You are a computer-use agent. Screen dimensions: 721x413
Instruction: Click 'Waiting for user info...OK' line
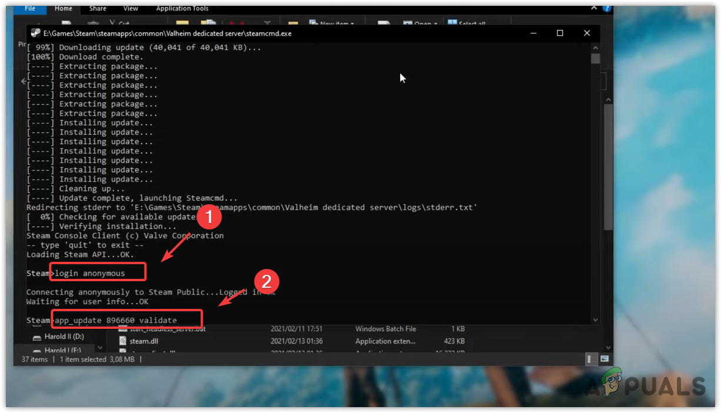coord(88,302)
